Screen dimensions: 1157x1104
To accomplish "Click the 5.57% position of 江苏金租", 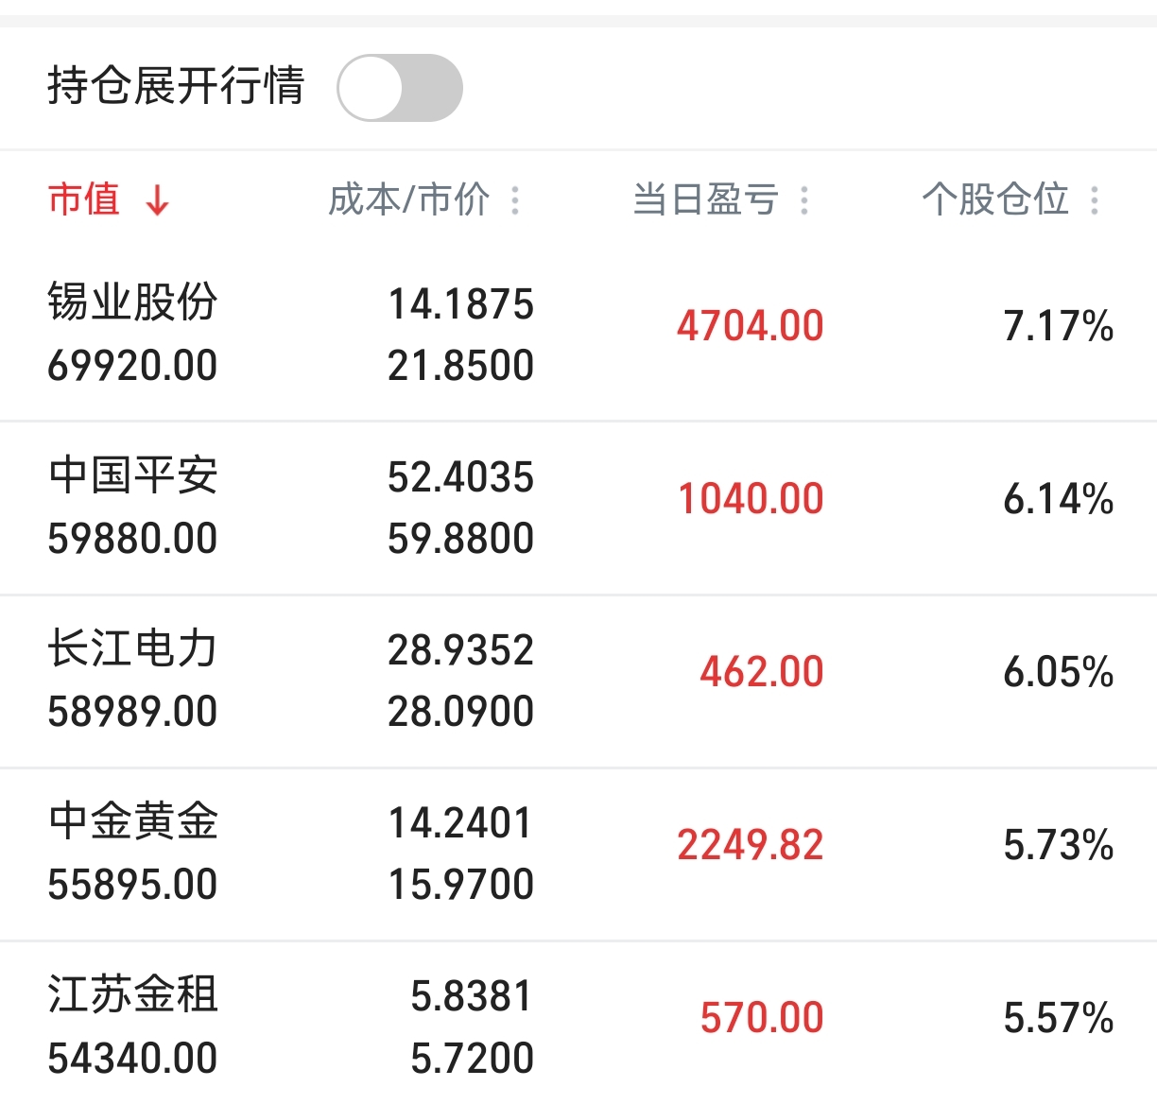I will pos(1059,1018).
